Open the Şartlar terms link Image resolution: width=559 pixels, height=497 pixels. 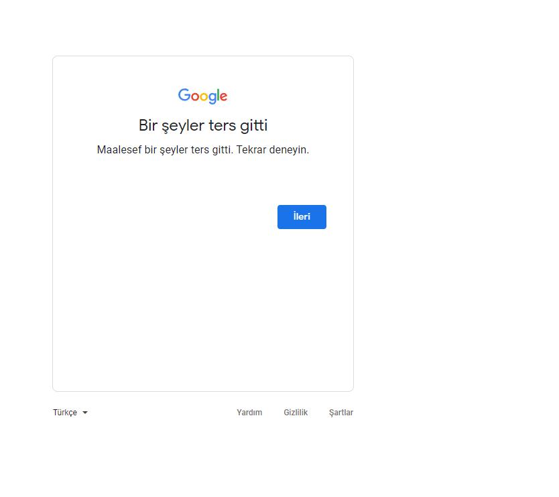tap(340, 412)
